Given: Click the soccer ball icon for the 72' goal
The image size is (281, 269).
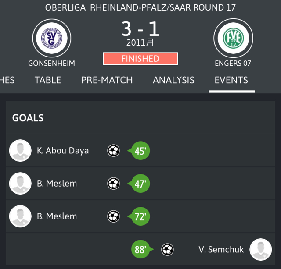Looking at the screenshot, I should coord(113,216).
